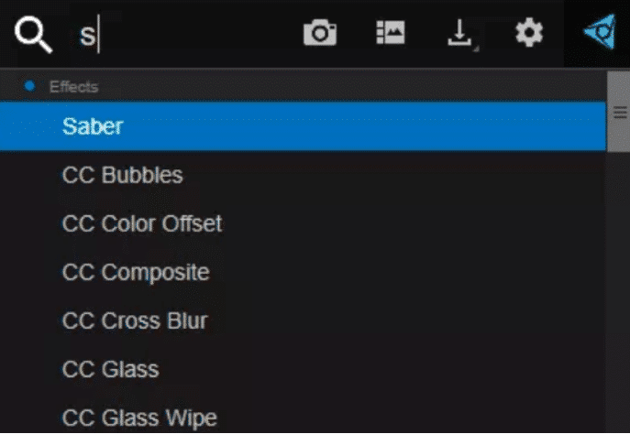630x434 pixels.
Task: Choose CC Glass Wipe in the list
Action: [x=139, y=418]
